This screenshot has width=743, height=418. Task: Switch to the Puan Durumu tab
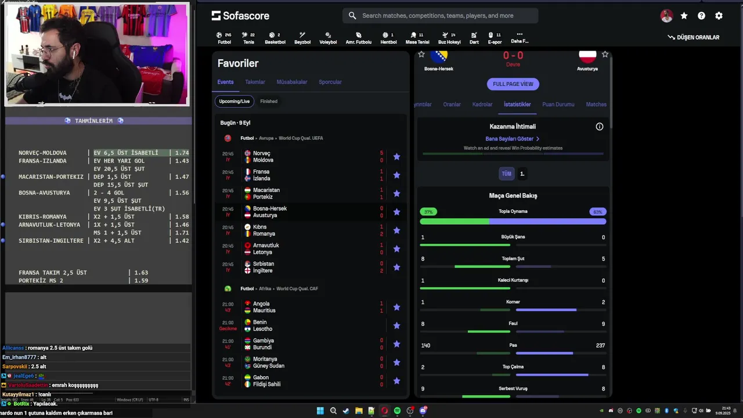(558, 105)
